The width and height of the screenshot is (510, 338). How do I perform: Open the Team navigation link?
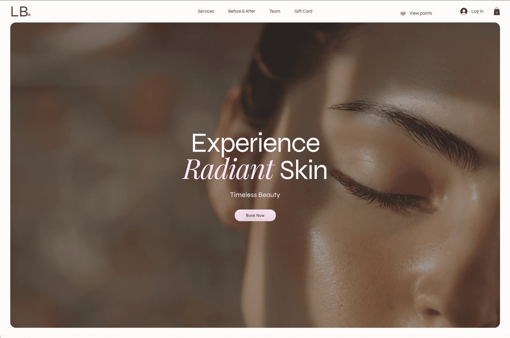275,11
